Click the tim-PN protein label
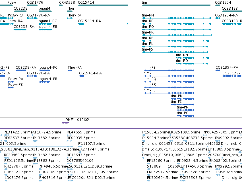 click(x=183, y=107)
